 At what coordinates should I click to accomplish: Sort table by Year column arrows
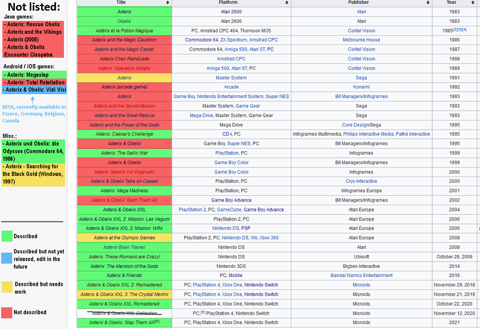(x=473, y=2)
